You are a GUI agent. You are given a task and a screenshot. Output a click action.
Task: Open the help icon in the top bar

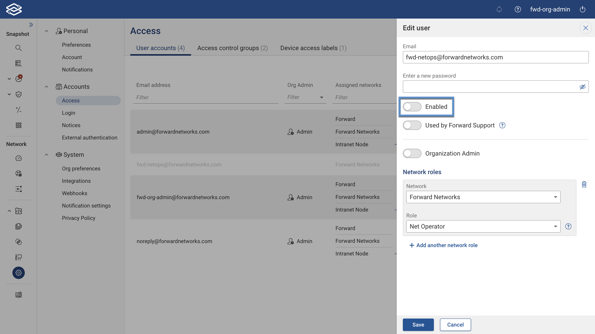(x=518, y=9)
